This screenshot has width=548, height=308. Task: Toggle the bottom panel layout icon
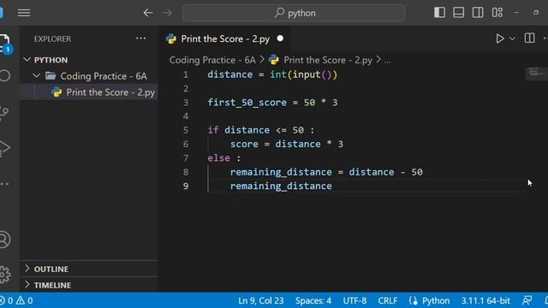(459, 13)
